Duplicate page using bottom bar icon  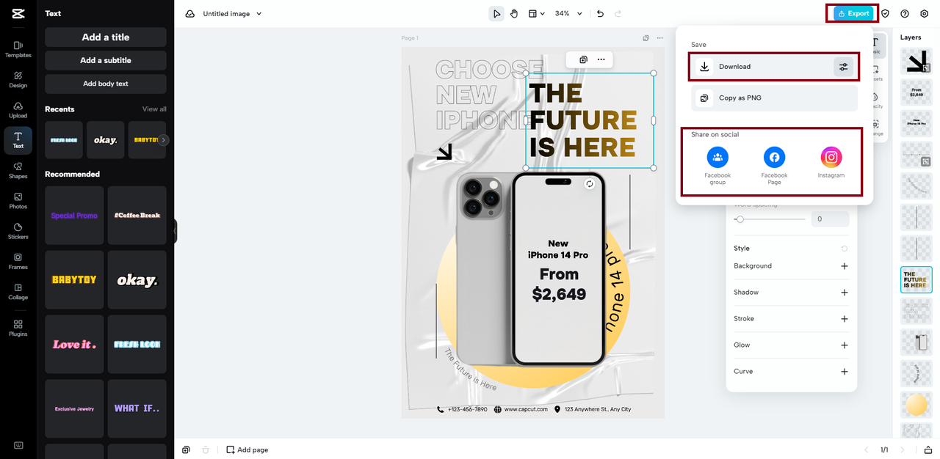point(187,449)
